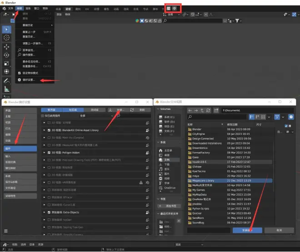Click the download icon in Preferences add-ons header
This screenshot has width=300, height=252.
(110, 110)
